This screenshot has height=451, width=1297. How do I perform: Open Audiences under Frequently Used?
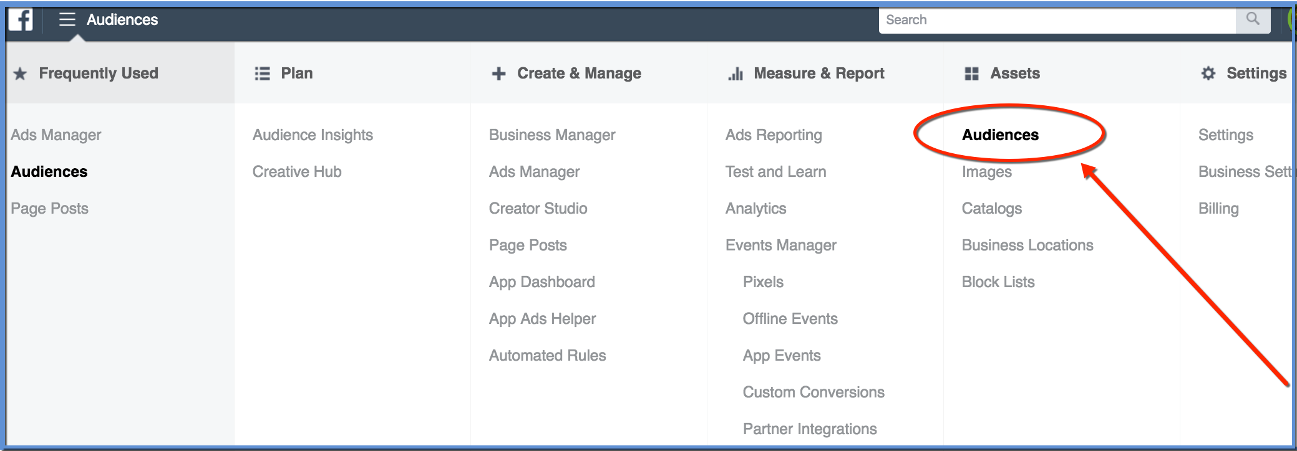49,172
